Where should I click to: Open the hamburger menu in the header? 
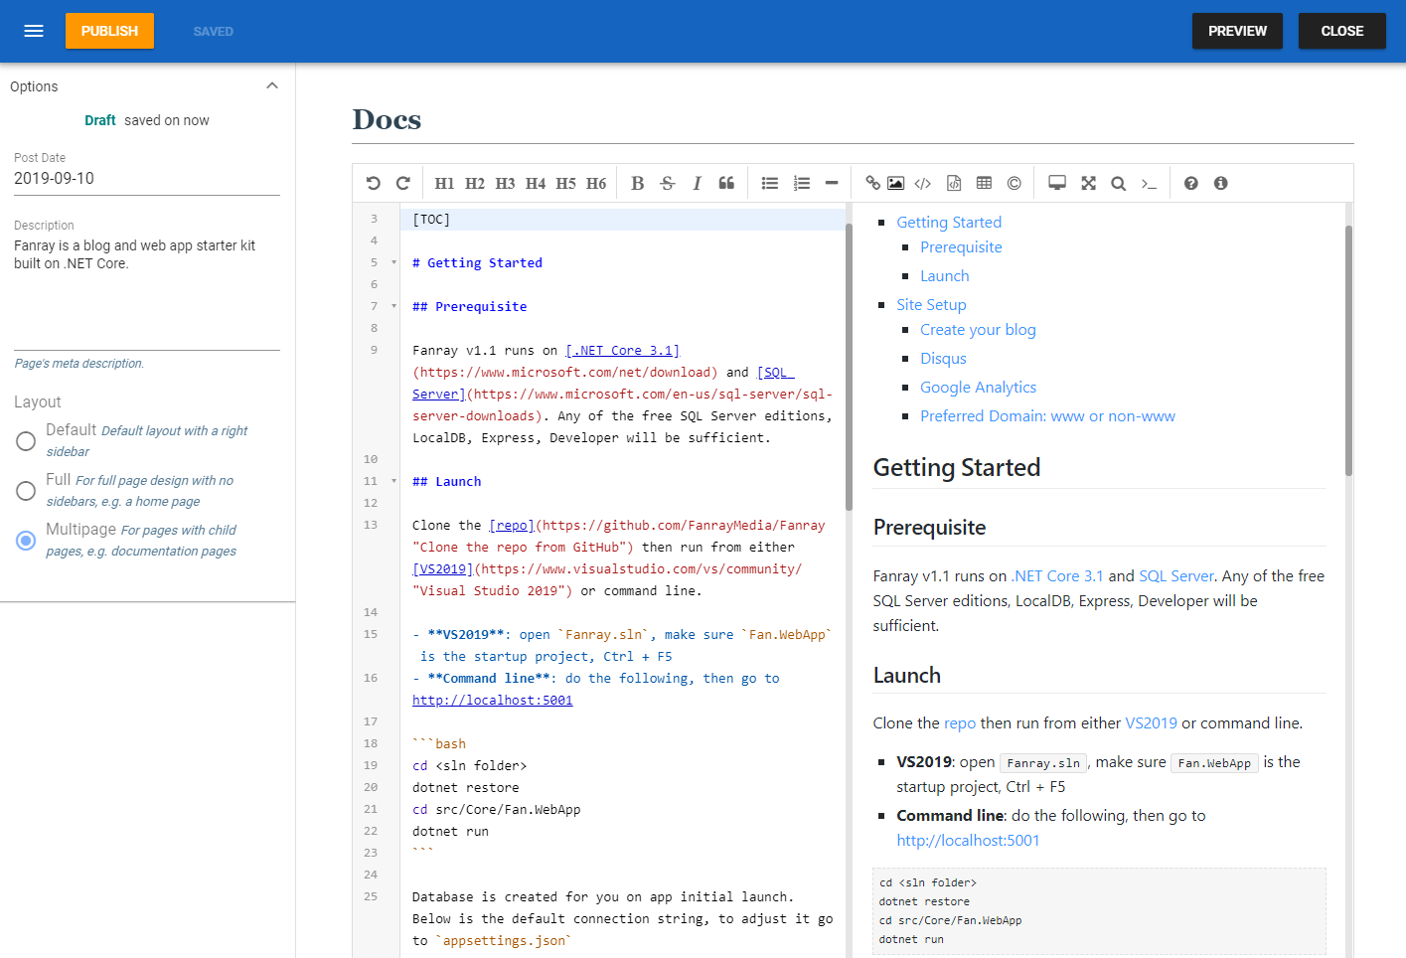click(x=34, y=31)
